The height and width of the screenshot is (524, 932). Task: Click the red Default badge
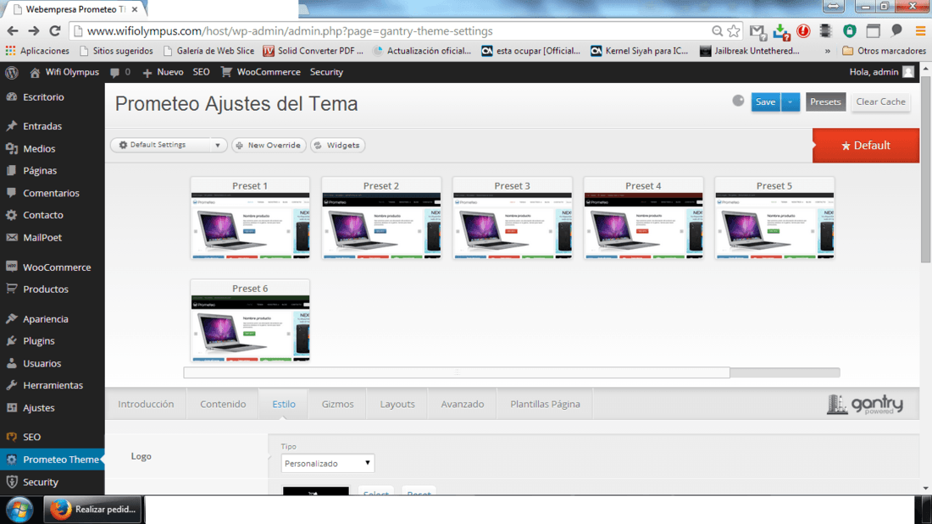(x=865, y=146)
